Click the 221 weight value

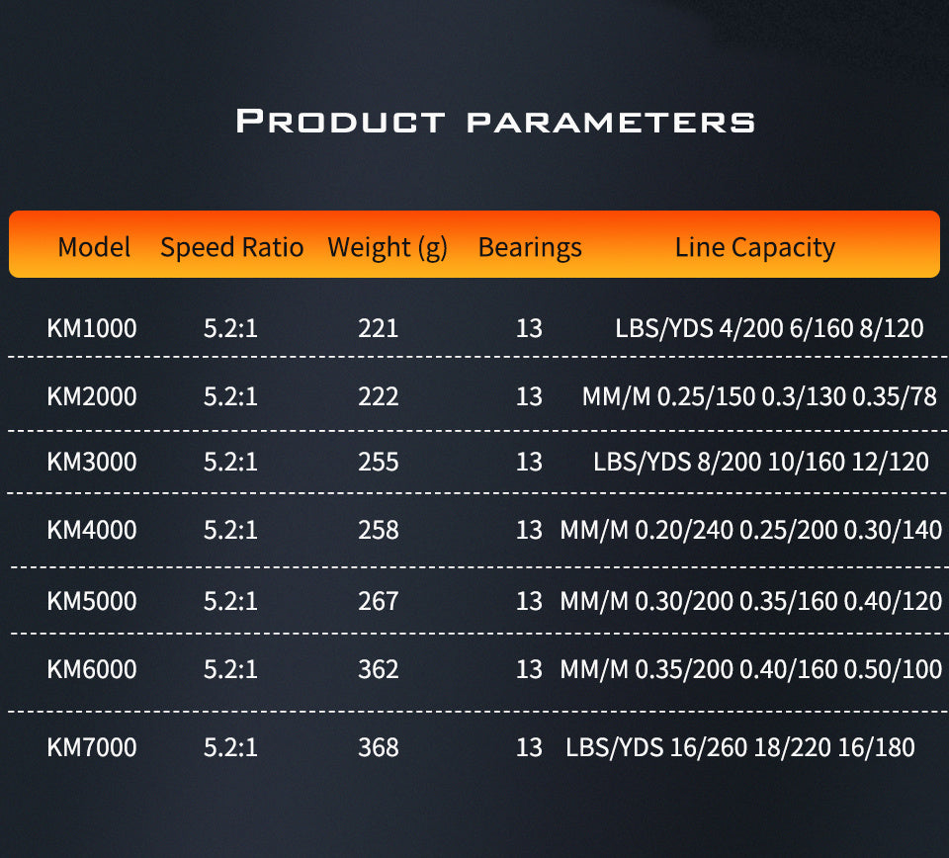[379, 327]
